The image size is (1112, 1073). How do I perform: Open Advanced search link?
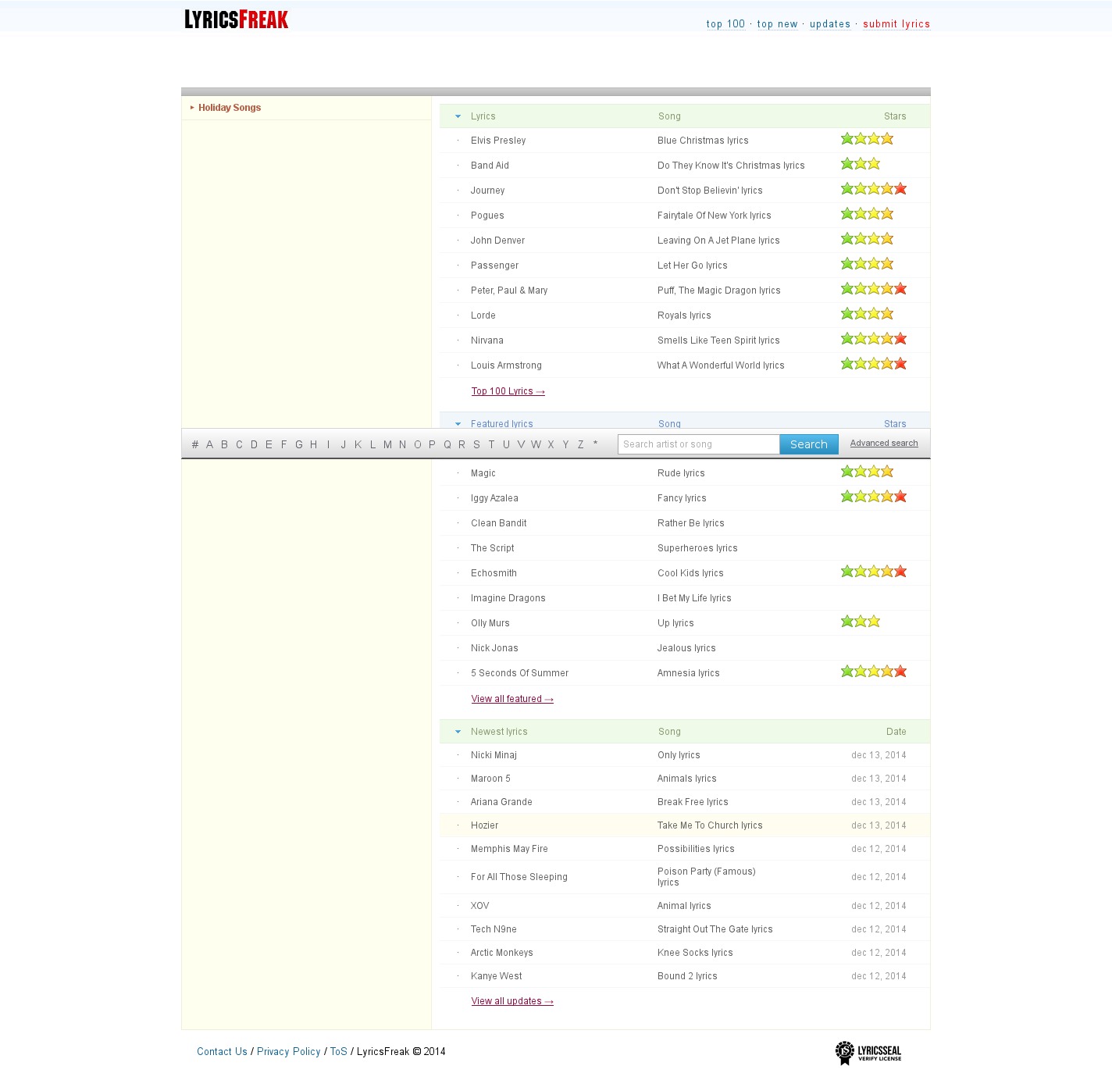(884, 443)
